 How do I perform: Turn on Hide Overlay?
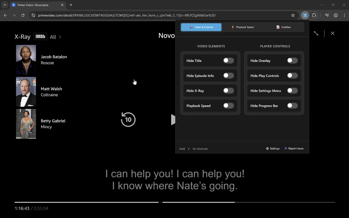292,60
